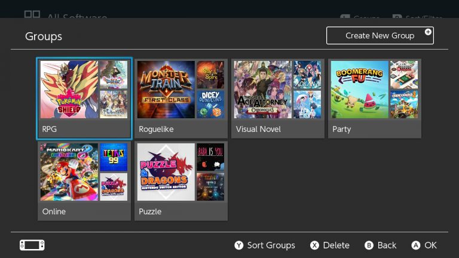Click the Monster Train First Class cover
This screenshot has width=459, height=258.
coord(166,90)
